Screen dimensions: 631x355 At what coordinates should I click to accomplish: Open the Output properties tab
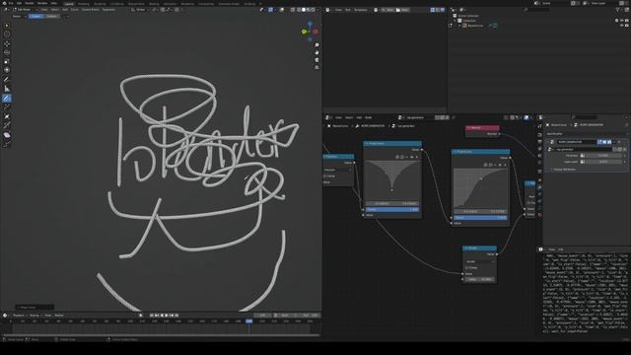point(540,141)
